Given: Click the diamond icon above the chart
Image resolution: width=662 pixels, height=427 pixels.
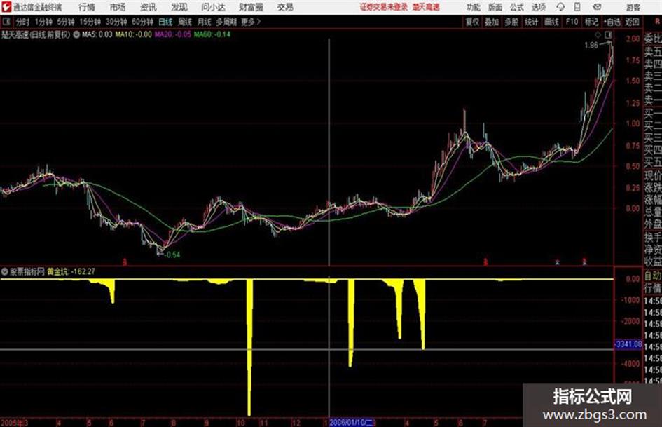Looking at the screenshot, I should click(x=598, y=34).
